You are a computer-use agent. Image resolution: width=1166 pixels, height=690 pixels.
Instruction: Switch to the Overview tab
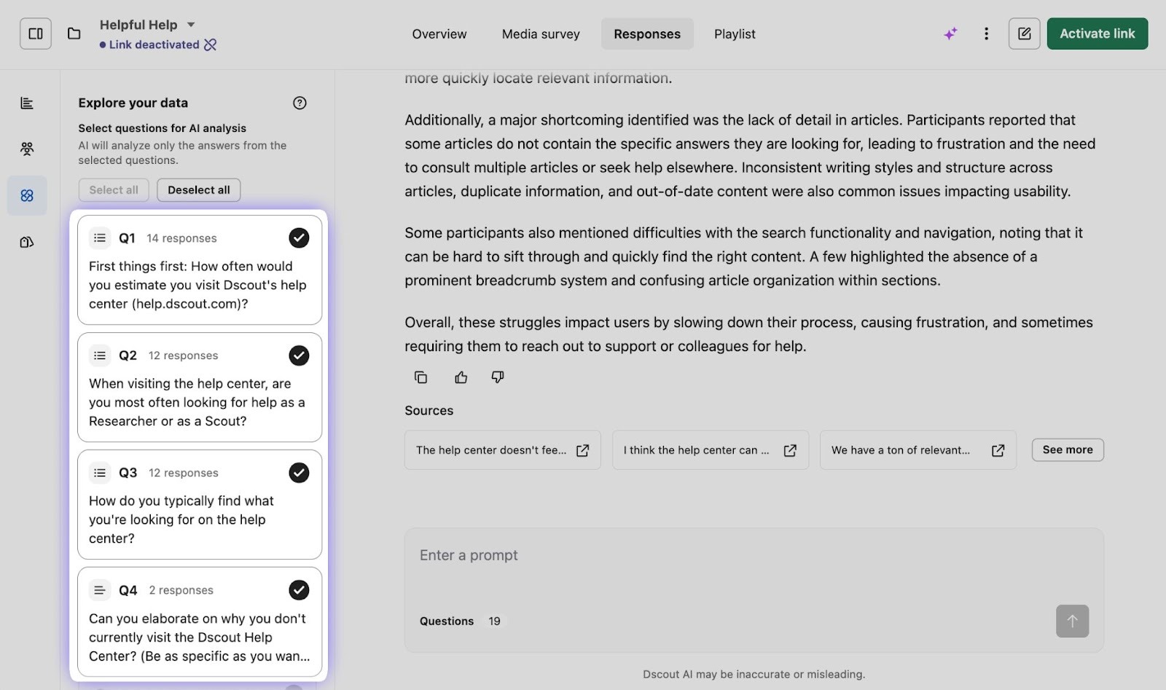439,34
